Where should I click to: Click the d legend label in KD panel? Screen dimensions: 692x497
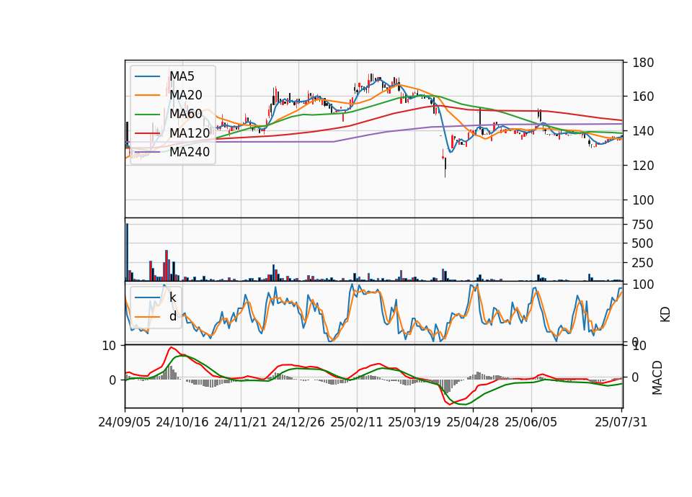tap(172, 316)
